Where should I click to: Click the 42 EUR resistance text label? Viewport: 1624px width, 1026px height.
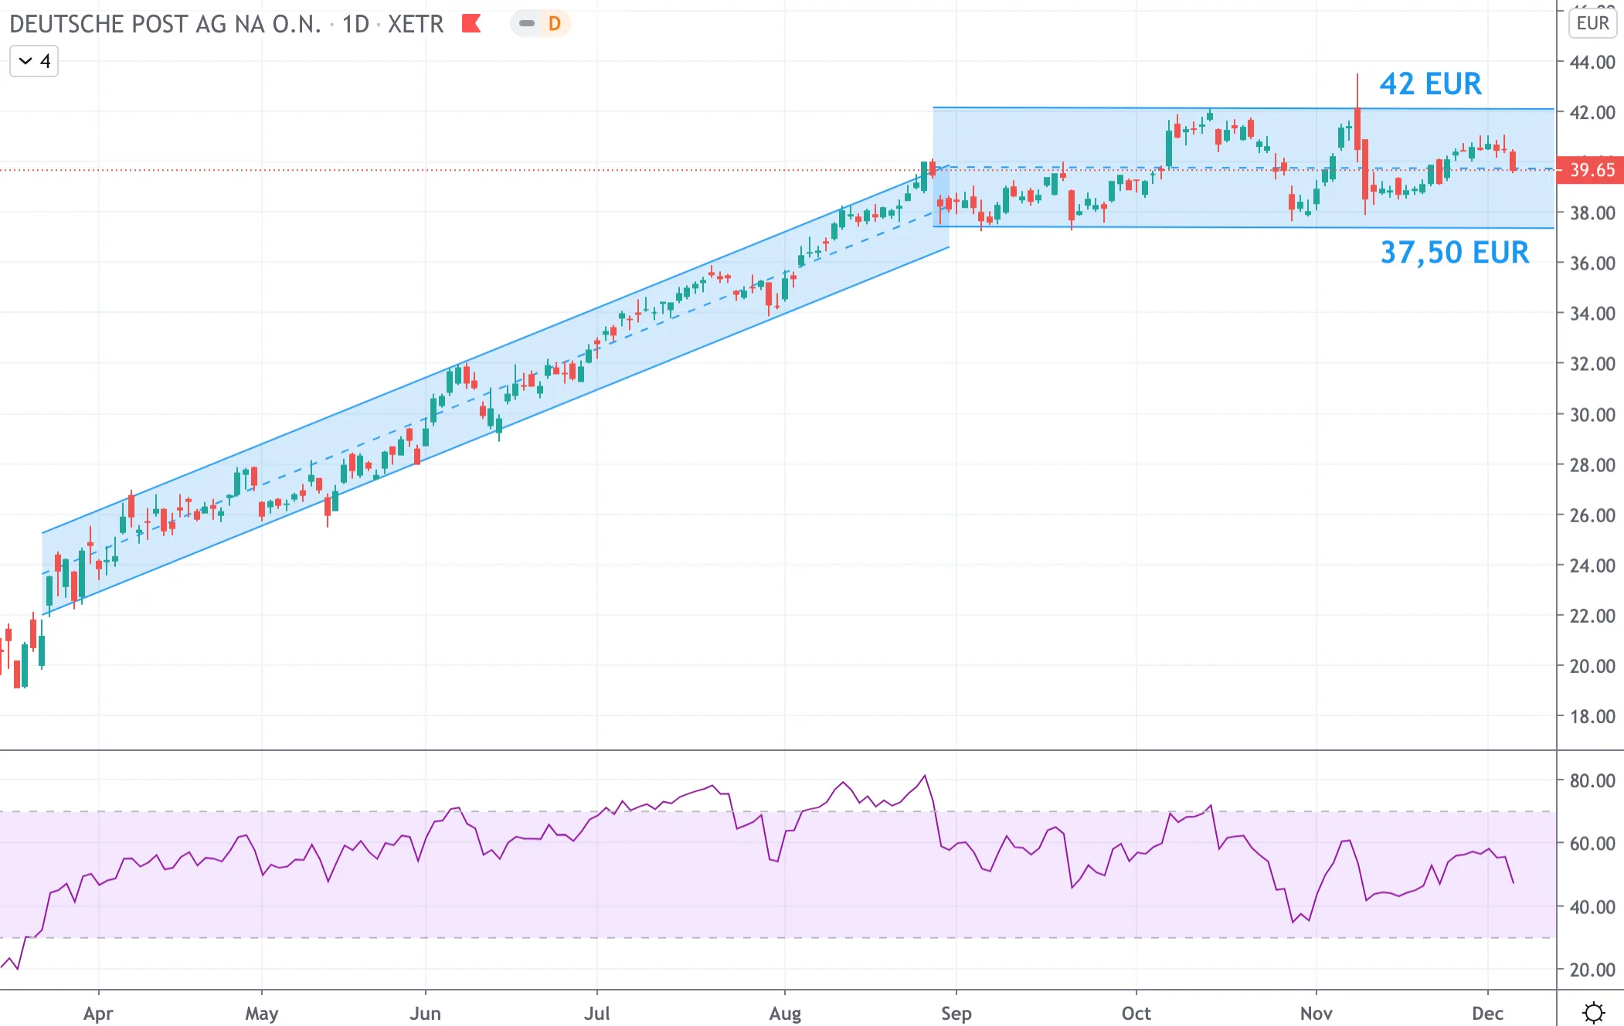pyautogui.click(x=1430, y=83)
